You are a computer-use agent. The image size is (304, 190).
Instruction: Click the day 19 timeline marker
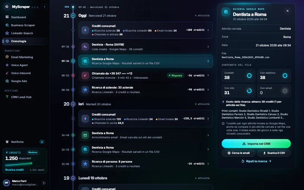[73, 178]
